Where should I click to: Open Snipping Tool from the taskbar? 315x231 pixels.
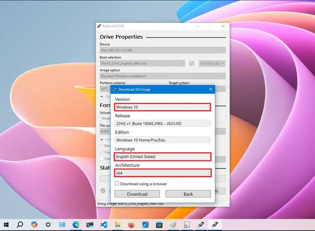[187, 224]
